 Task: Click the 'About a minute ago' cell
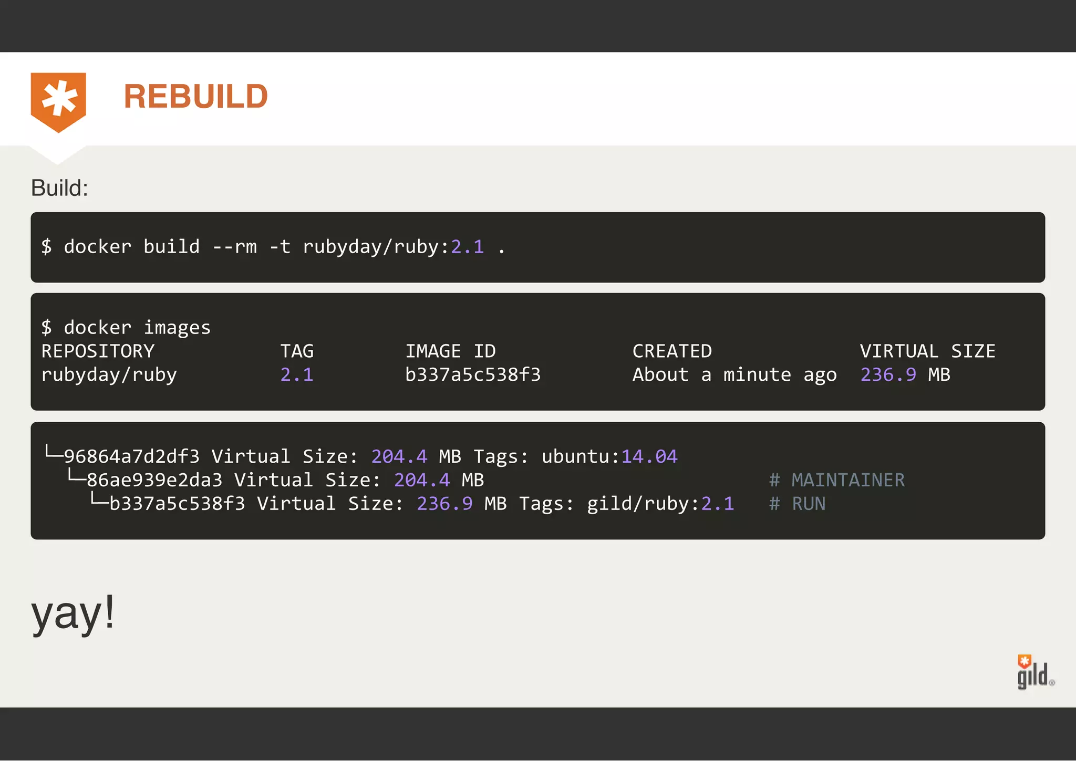click(734, 375)
